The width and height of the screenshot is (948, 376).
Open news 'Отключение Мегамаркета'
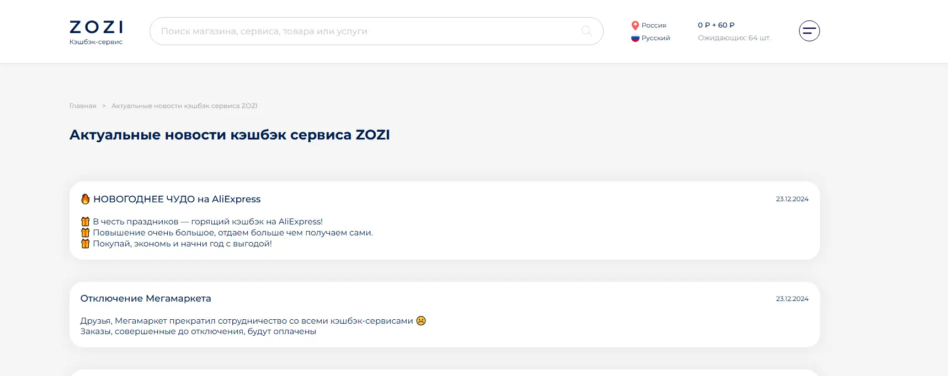[x=146, y=298]
